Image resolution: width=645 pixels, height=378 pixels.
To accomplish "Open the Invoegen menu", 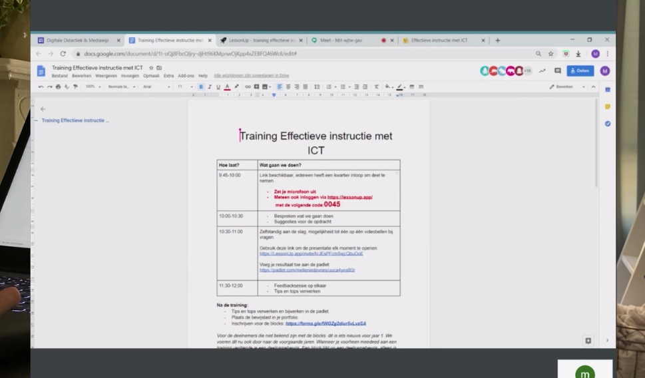I will click(130, 76).
